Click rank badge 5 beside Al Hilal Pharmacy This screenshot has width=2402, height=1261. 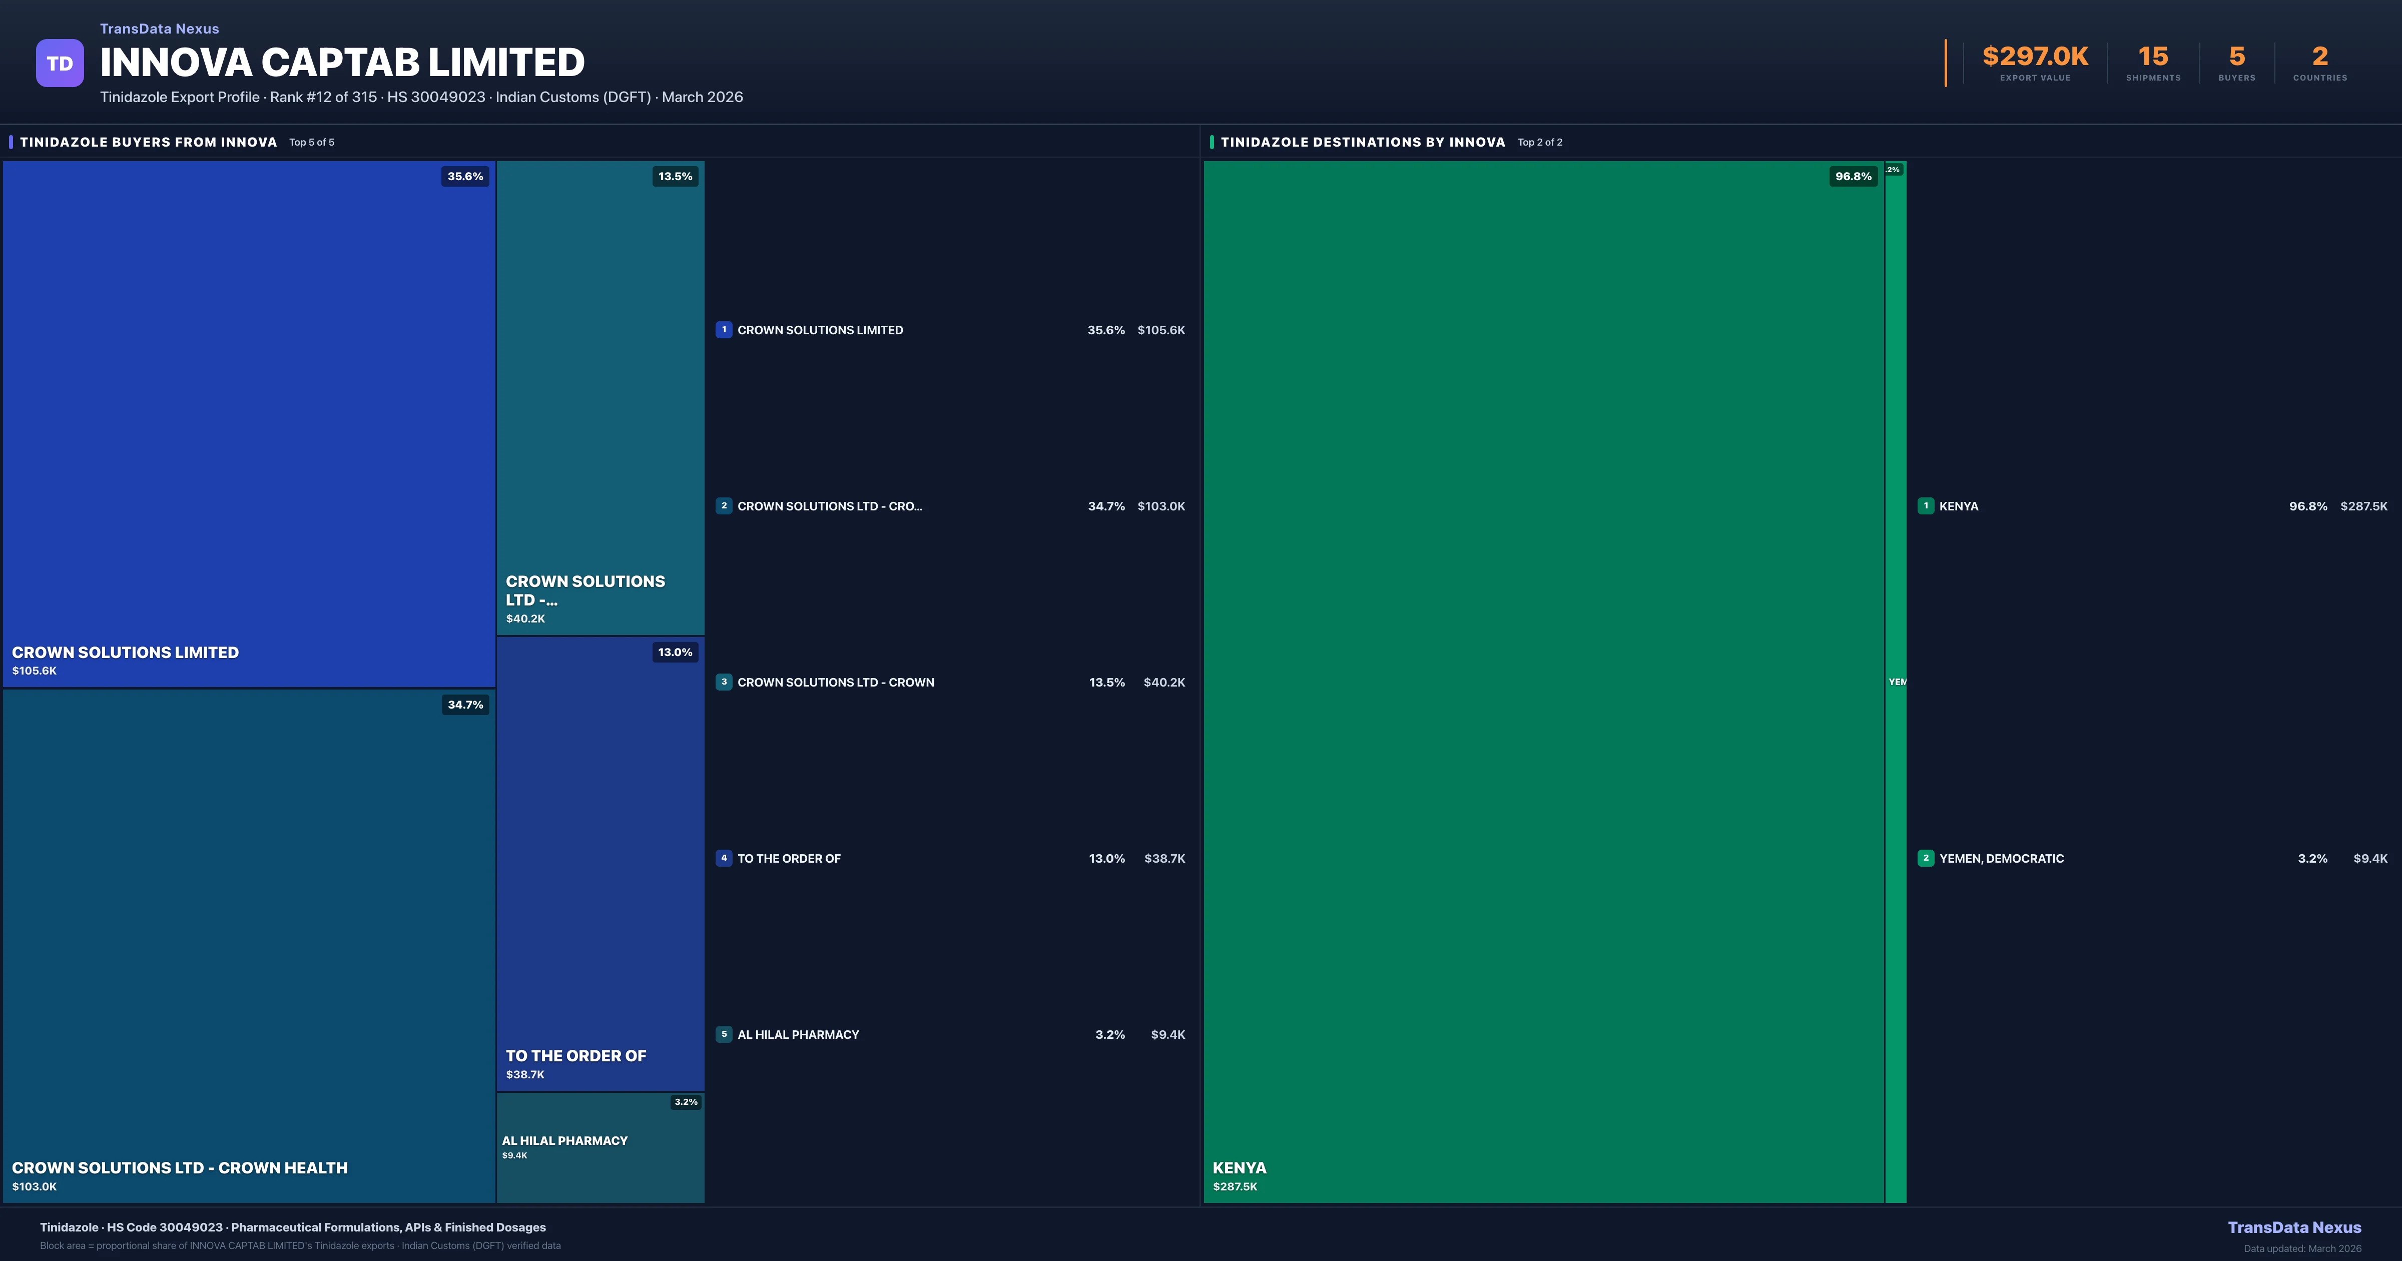point(724,1034)
